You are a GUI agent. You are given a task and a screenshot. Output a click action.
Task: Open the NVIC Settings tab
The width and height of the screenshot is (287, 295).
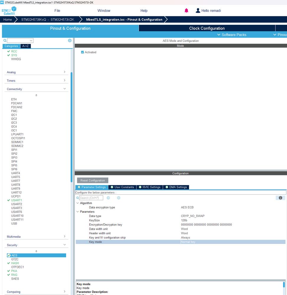150,187
